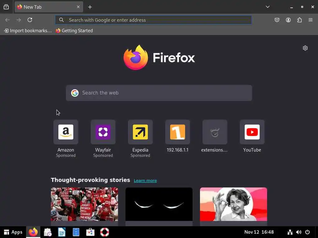Viewport: 318px width, 238px height.
Task: Launch the document editor taskbar icon
Action: pyautogui.click(x=62, y=232)
